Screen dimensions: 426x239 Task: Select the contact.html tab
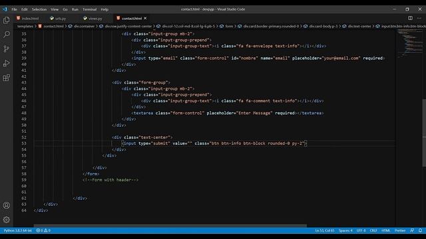(132, 19)
